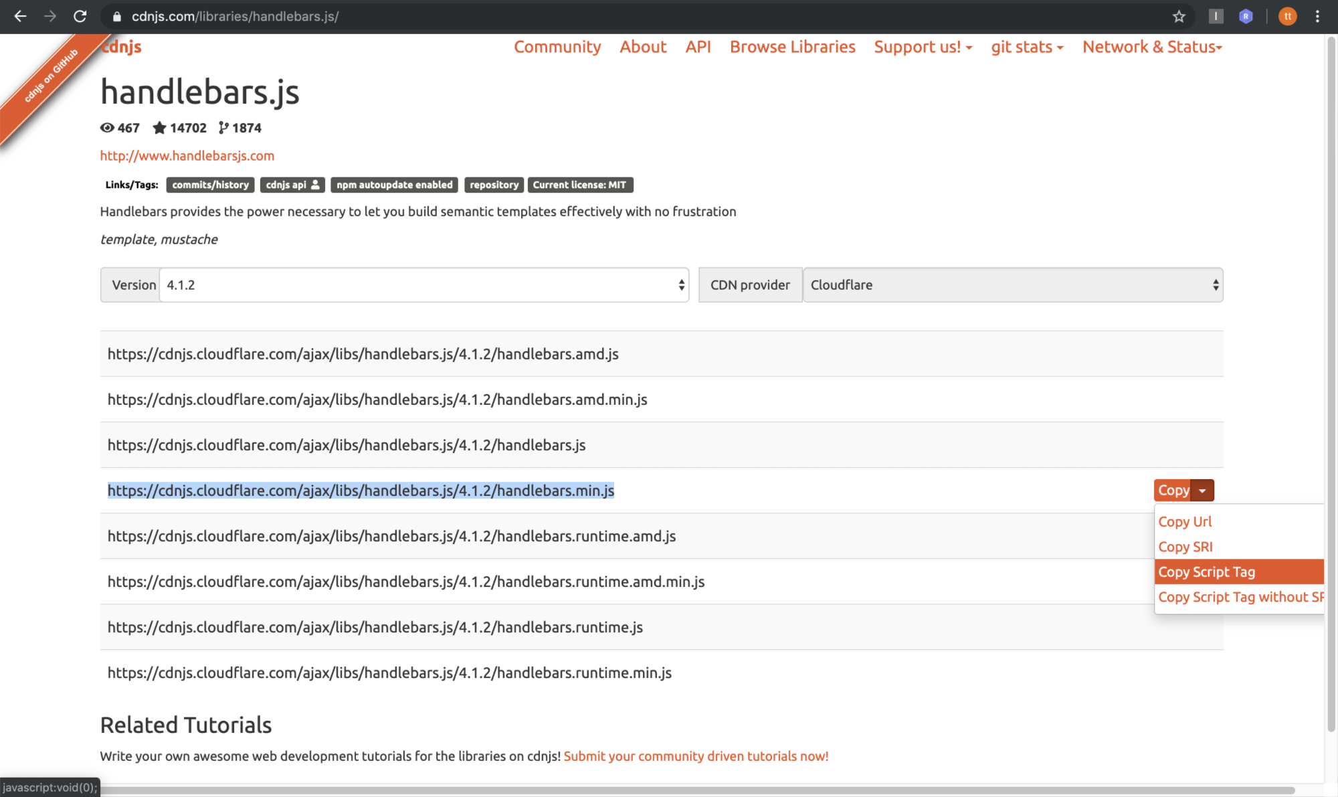Open the handlebarsjs.com homepage link
1338x797 pixels.
[187, 155]
